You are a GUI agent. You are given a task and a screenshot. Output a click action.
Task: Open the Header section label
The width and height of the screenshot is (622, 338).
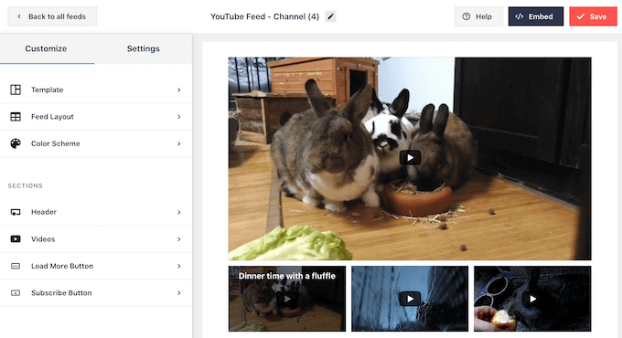(44, 212)
